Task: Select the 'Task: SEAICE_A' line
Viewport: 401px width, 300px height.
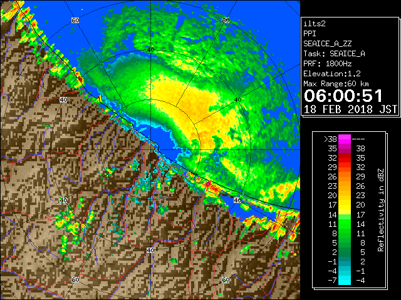Action: pos(334,54)
